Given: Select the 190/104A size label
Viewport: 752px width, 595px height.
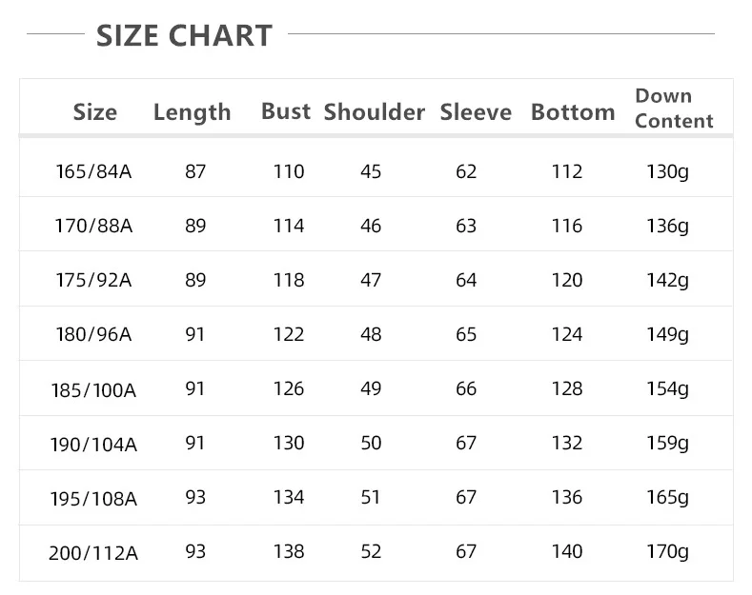Looking at the screenshot, I should (93, 445).
